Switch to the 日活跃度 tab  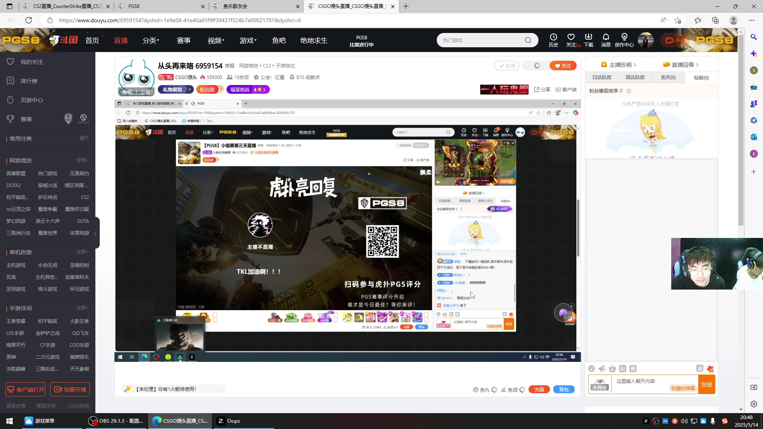click(x=602, y=77)
